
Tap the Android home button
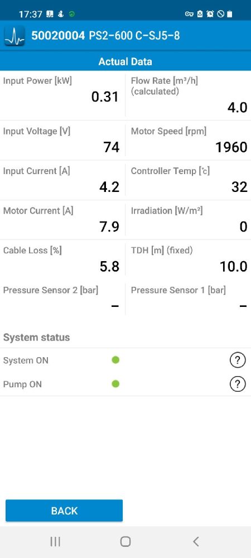coord(125,542)
